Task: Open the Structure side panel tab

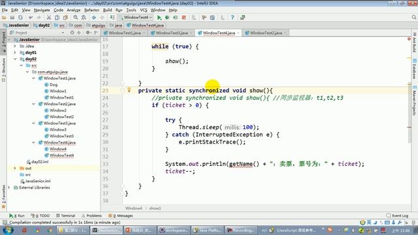Action: (3, 70)
